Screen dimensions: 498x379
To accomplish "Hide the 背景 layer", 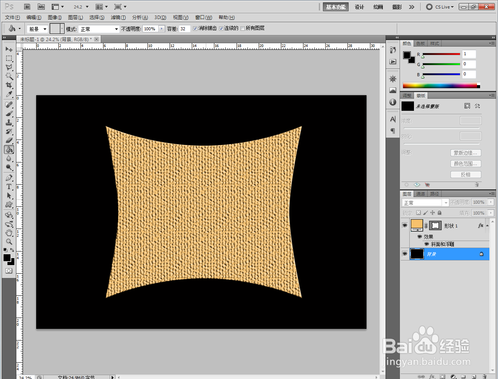I will 405,254.
